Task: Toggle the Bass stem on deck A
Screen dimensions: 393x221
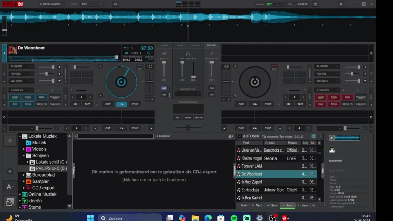Action: (x=42, y=97)
